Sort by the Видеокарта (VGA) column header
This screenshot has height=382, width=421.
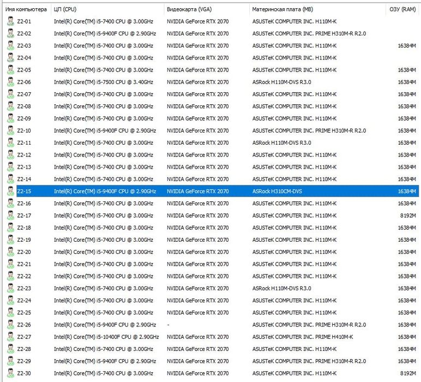189,9
